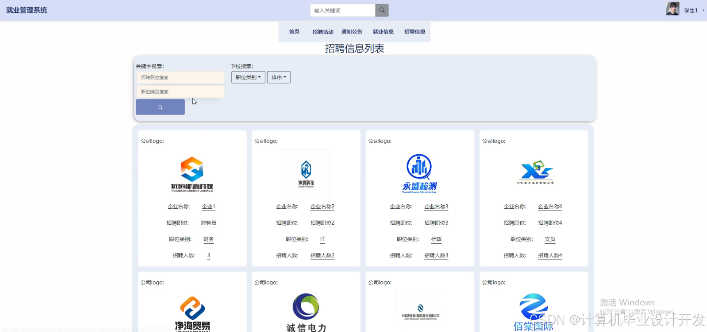
Task: Click the 佰棠国际 company logo
Action: [533, 312]
